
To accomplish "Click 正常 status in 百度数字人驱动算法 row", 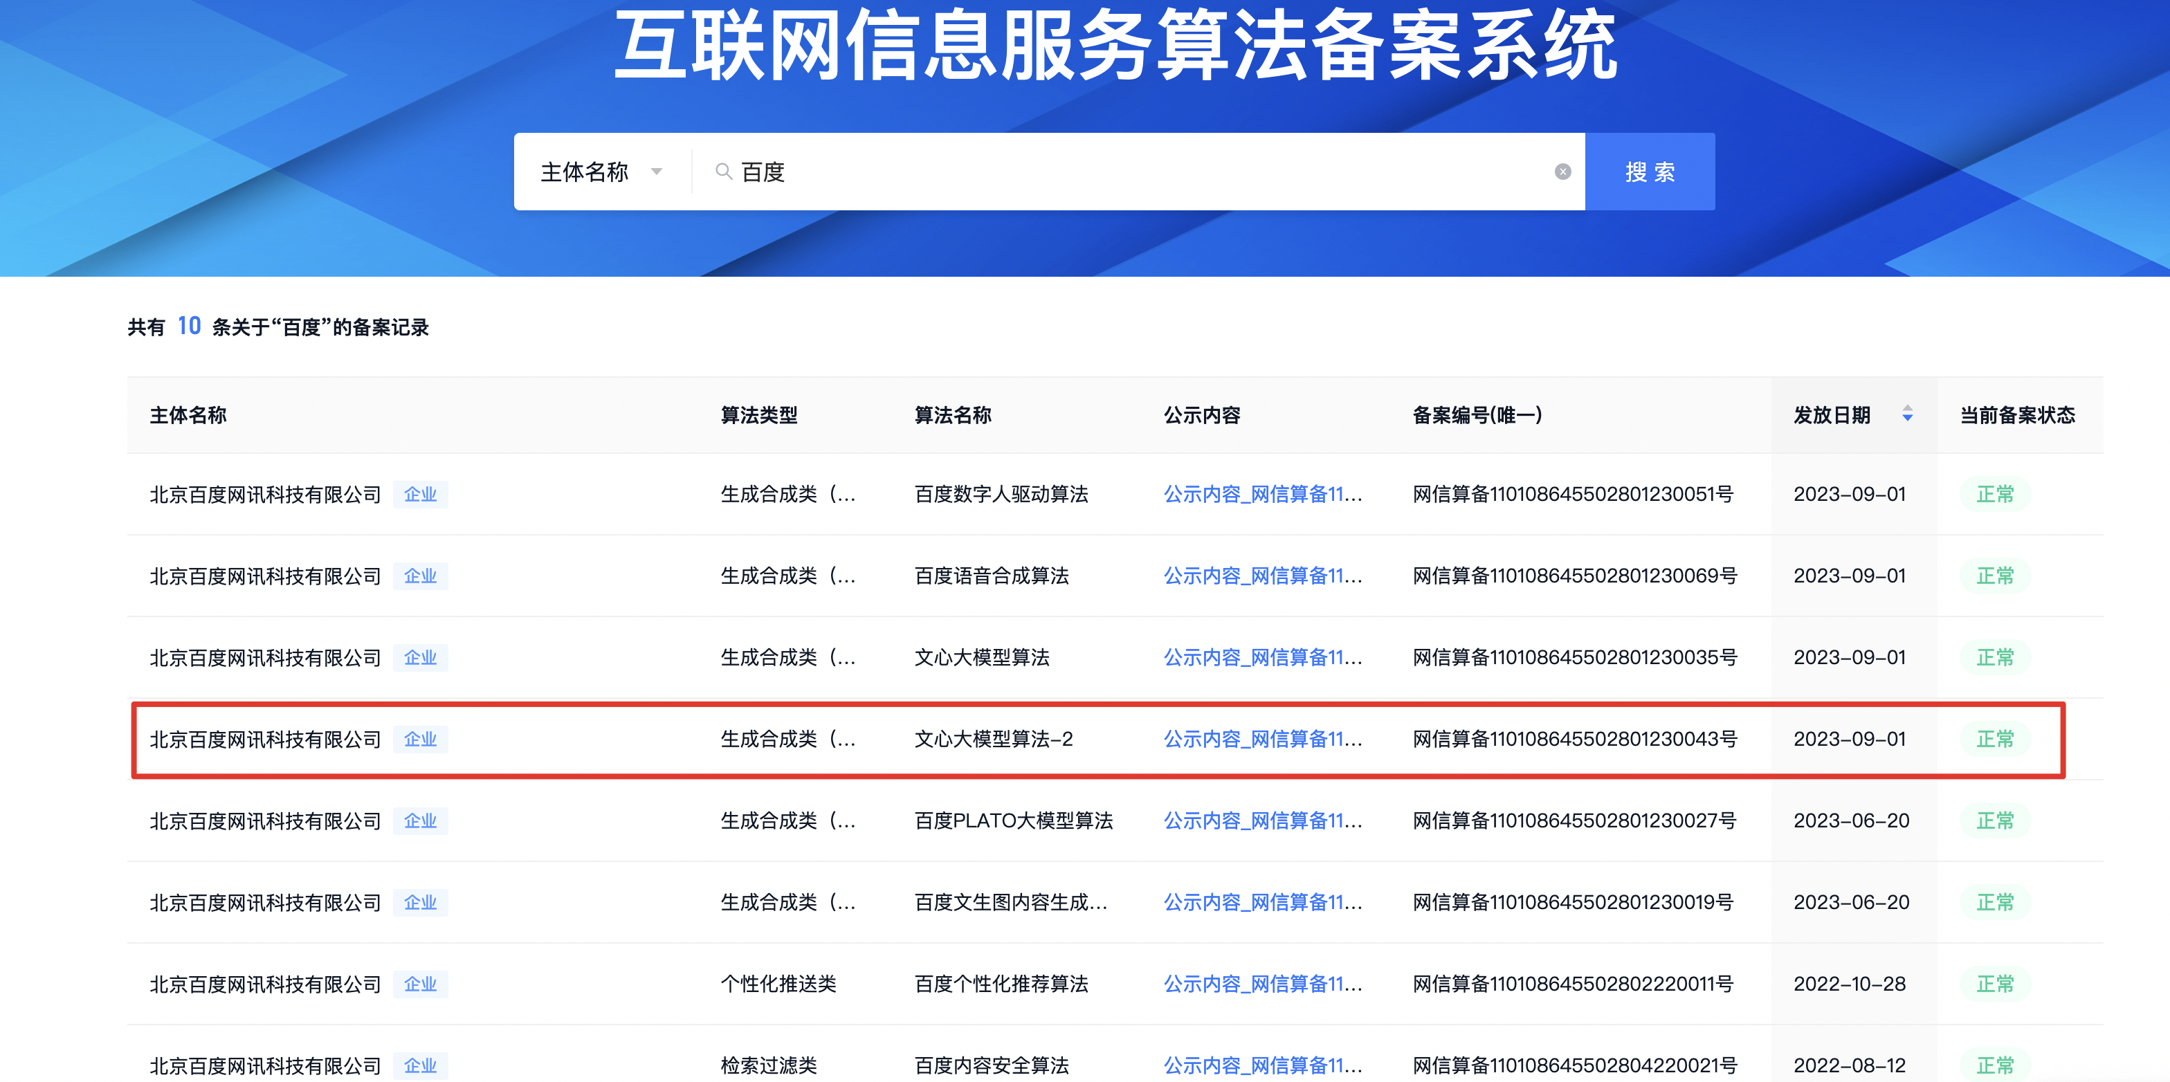I will 1995,494.
